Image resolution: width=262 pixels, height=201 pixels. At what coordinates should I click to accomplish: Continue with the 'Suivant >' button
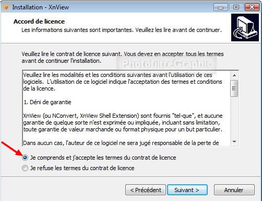tap(187, 190)
